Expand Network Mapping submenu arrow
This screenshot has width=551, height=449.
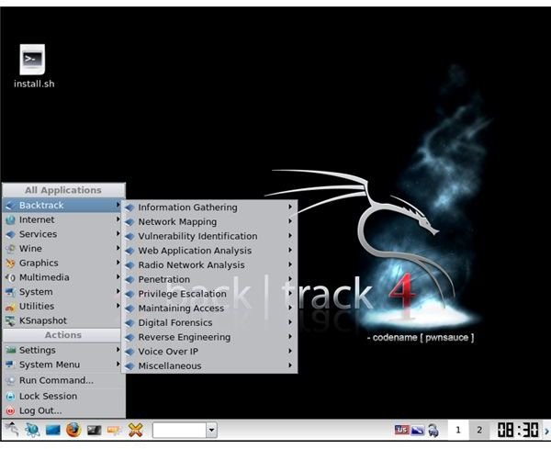[x=290, y=221]
